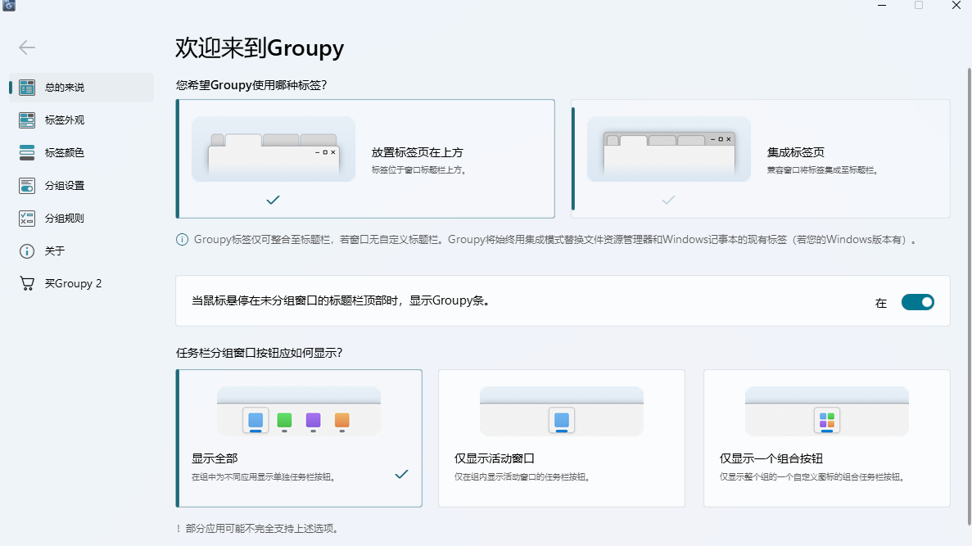Toggle off the Groupy条 hover switch
This screenshot has width=972, height=546.
(917, 302)
